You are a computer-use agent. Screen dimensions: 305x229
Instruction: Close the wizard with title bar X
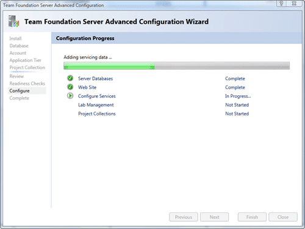pos(294,4)
